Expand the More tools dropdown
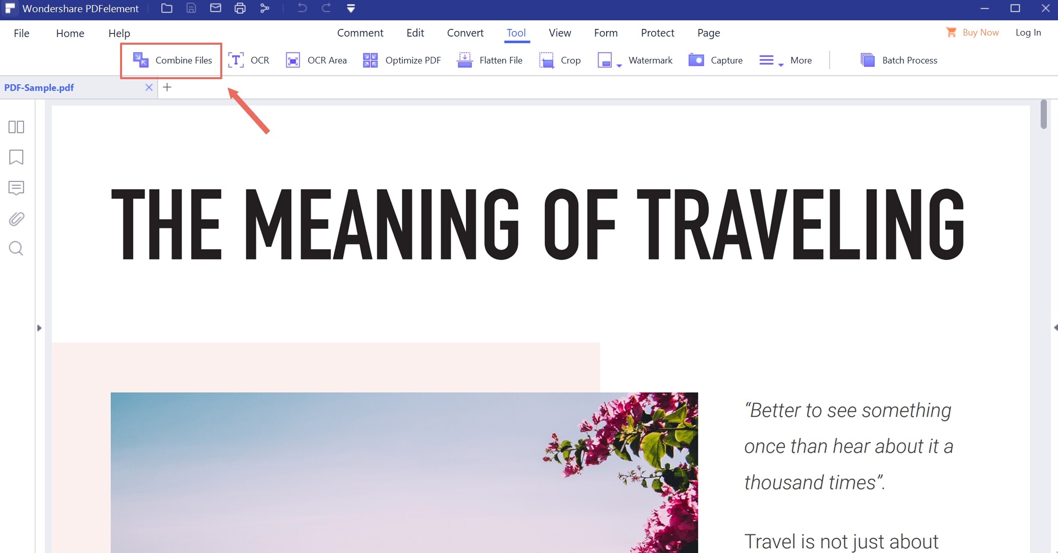 pos(781,65)
